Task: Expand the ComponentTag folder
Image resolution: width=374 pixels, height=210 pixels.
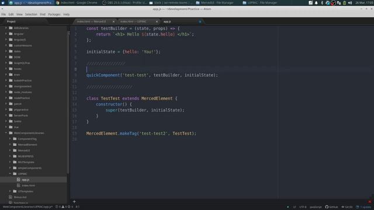Action: coord(10,139)
